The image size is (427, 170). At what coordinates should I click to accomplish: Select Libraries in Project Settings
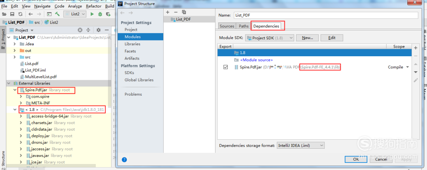tap(132, 44)
